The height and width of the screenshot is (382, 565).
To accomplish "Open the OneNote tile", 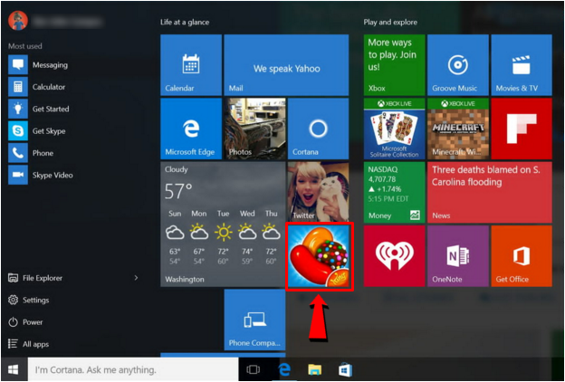I will pos(457,256).
